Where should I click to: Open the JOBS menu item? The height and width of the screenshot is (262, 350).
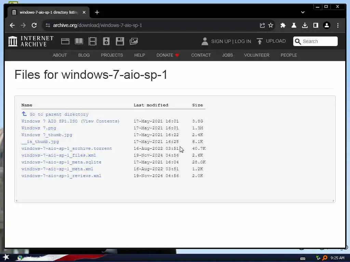[x=227, y=55]
